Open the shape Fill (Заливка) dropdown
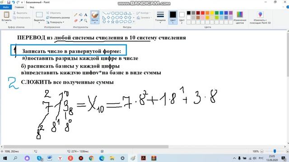Screen dimensions: 289x162 click(144, 18)
